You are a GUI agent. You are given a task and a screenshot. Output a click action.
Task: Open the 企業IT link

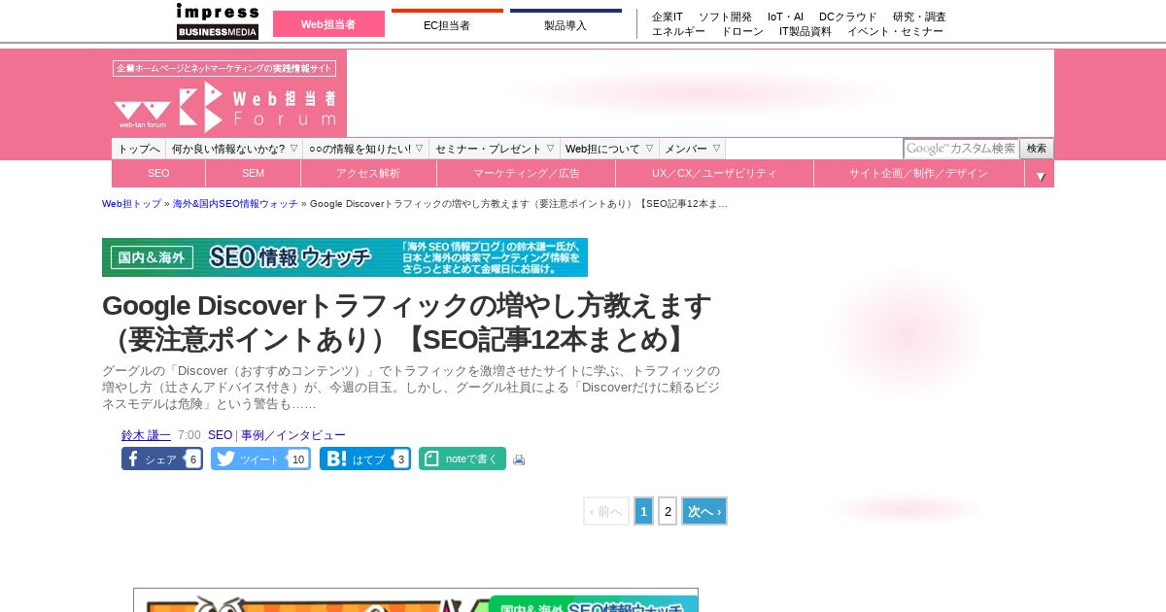[668, 17]
